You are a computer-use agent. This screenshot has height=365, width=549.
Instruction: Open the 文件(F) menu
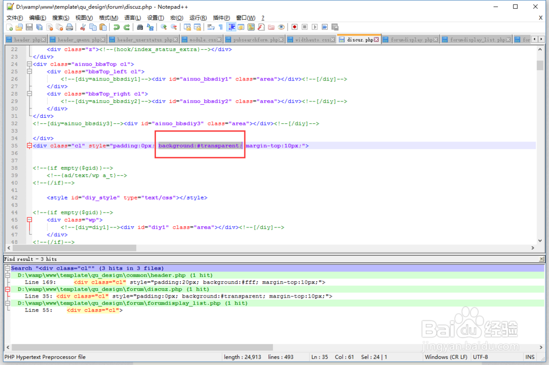pos(15,18)
